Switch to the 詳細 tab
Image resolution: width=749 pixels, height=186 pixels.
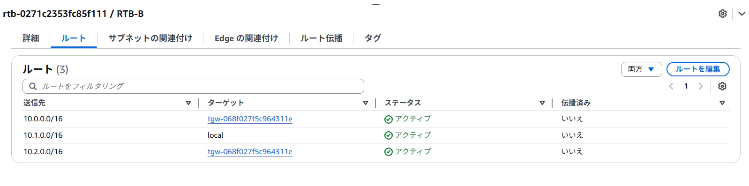31,38
